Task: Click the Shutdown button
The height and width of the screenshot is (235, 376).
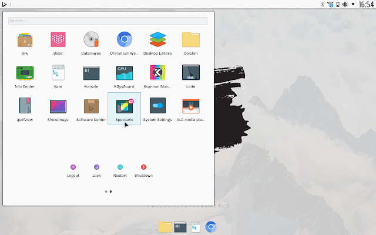Action: click(x=143, y=171)
